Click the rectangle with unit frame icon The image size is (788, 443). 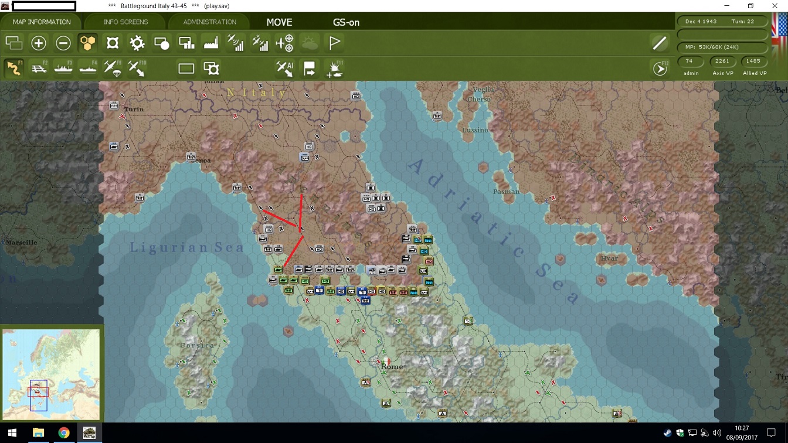[211, 69]
